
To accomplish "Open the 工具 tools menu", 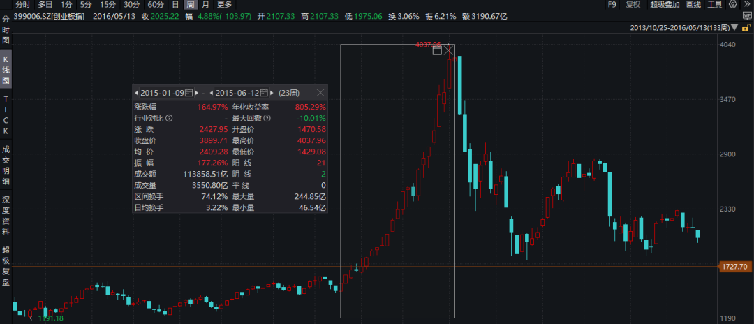I will [x=715, y=5].
